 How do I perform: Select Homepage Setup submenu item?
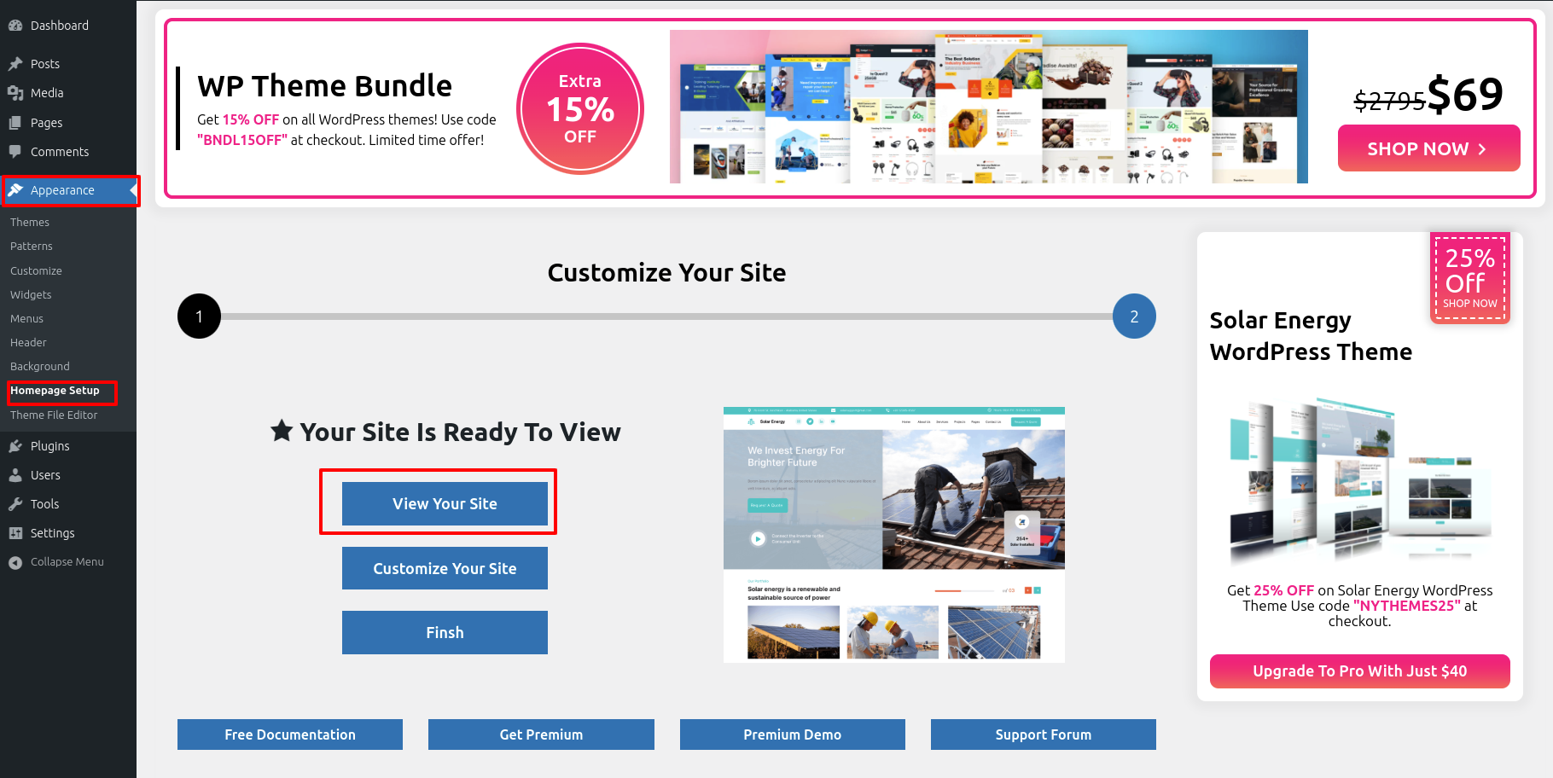[x=55, y=391]
